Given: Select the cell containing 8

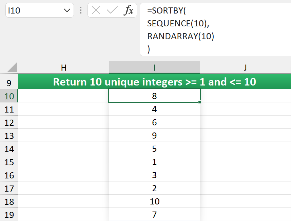Looking at the screenshot, I should pyautogui.click(x=154, y=96).
